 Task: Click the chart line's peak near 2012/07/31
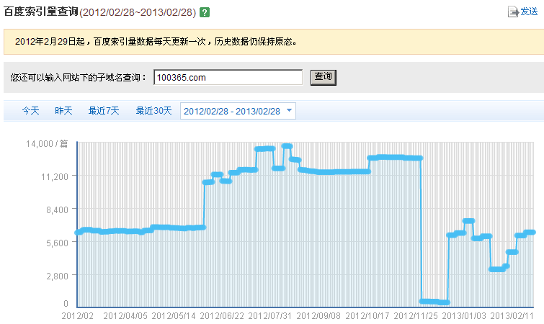[x=287, y=146]
